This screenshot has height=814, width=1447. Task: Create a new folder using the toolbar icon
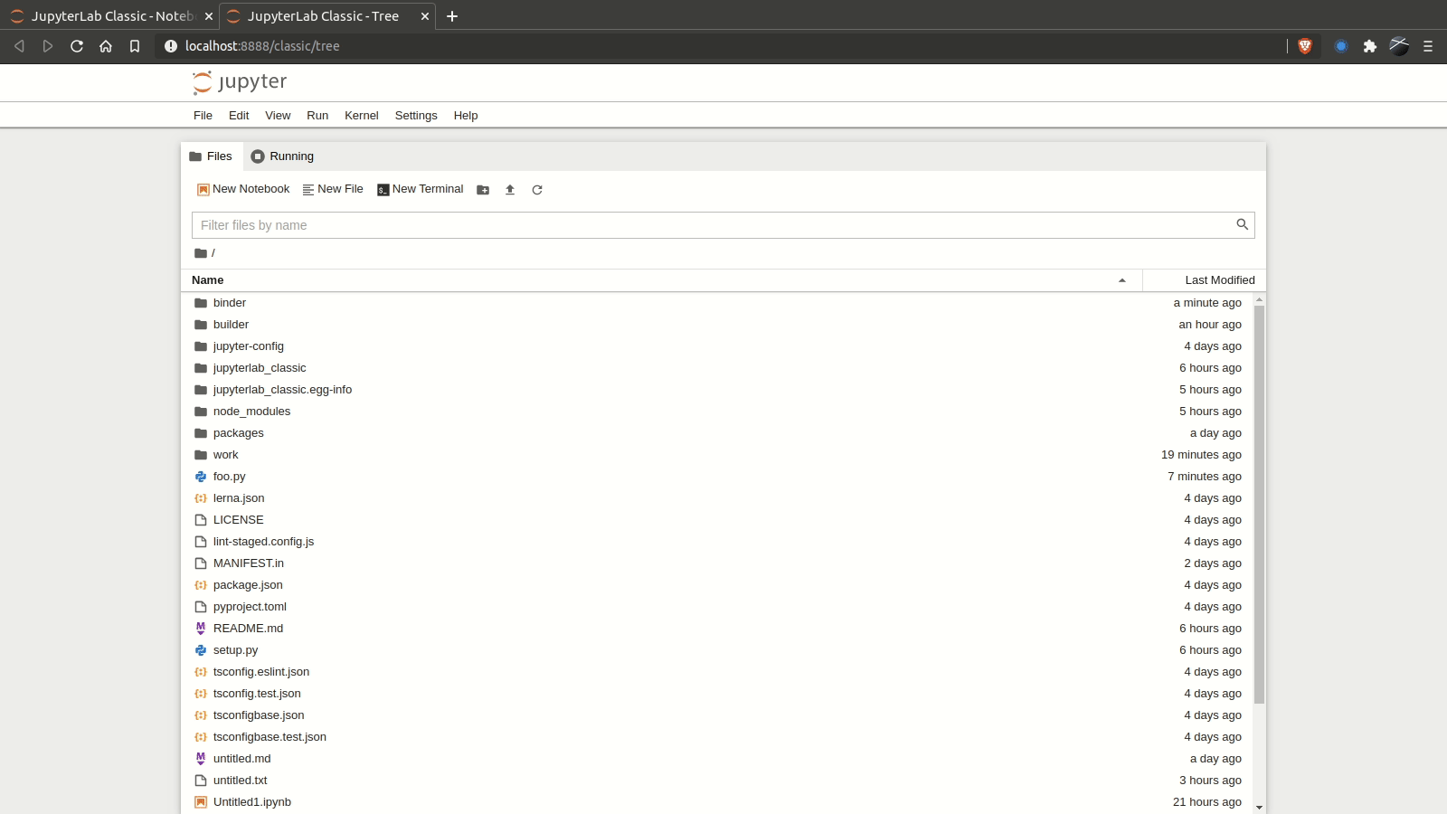[x=484, y=190]
